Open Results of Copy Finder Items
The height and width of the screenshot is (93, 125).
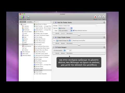coord(57,43)
